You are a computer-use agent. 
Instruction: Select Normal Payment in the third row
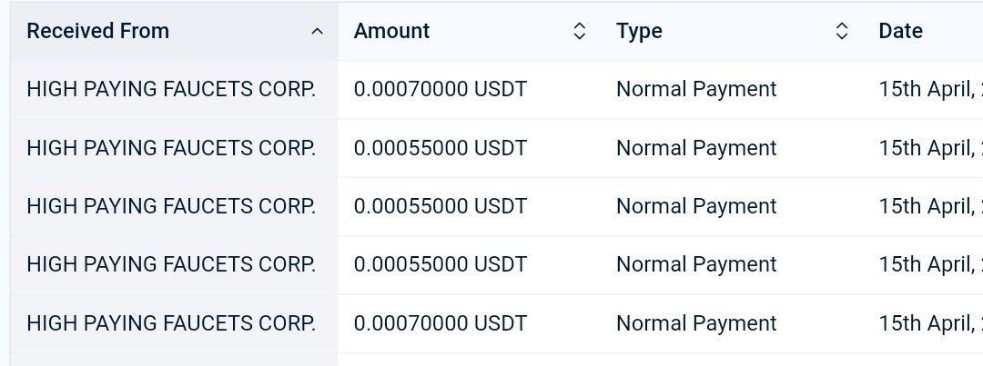coord(696,206)
